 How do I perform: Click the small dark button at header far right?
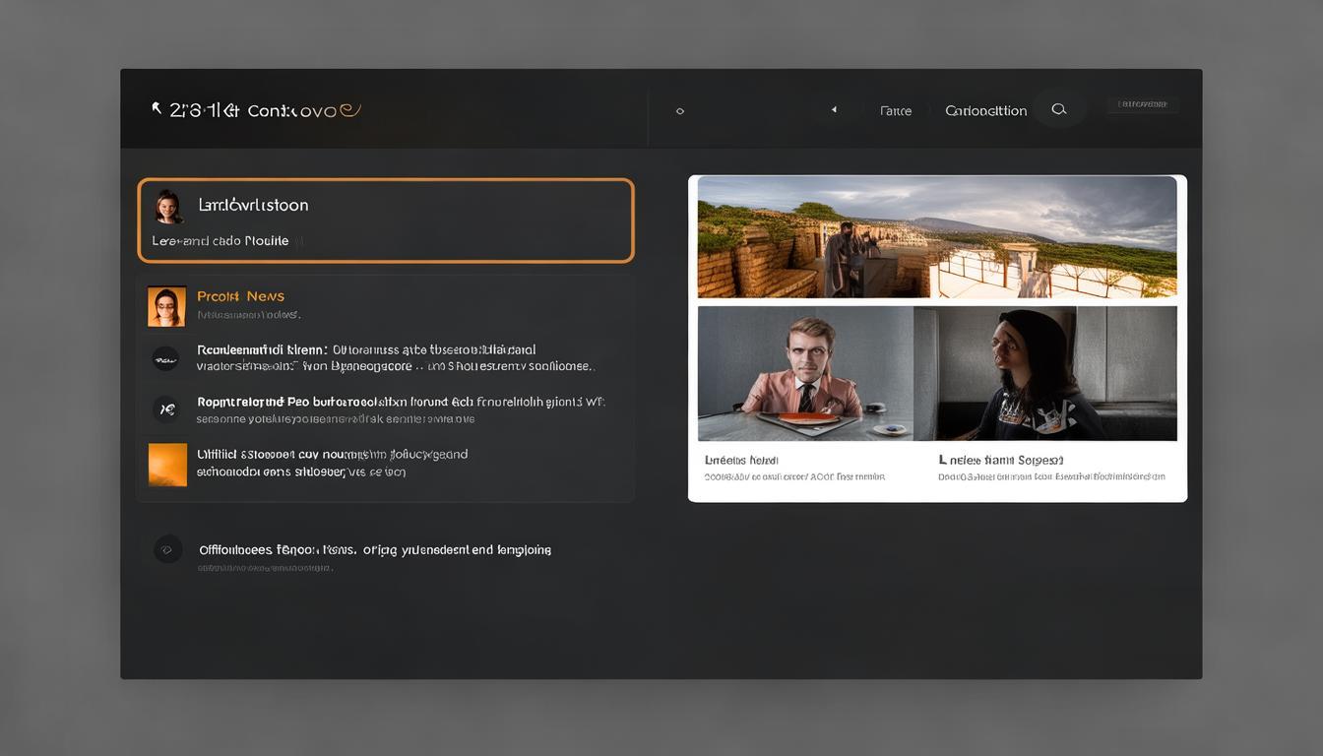[1142, 104]
